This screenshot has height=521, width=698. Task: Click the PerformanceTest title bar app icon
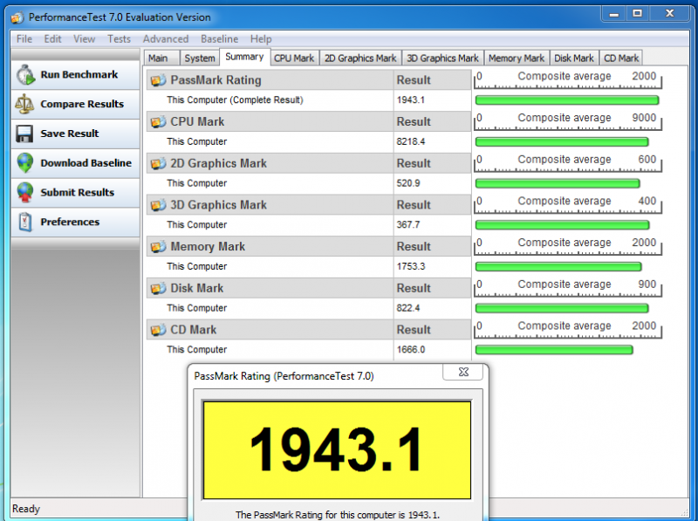[17, 17]
